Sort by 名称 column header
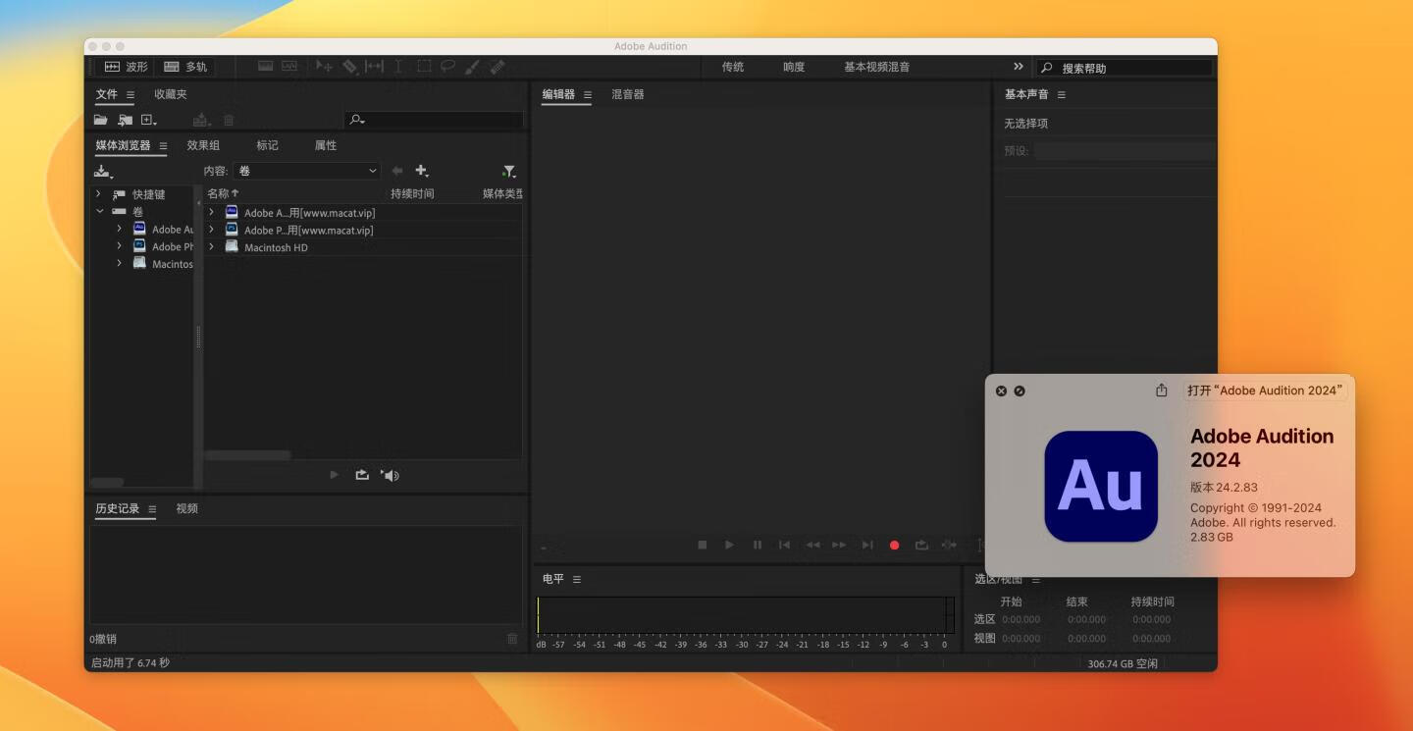1413x731 pixels. [x=223, y=193]
